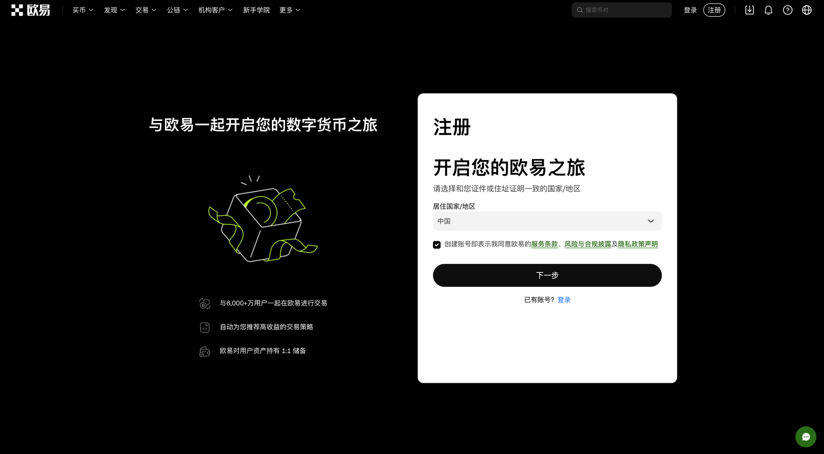Open the 隐私政策声明 link

click(x=638, y=244)
